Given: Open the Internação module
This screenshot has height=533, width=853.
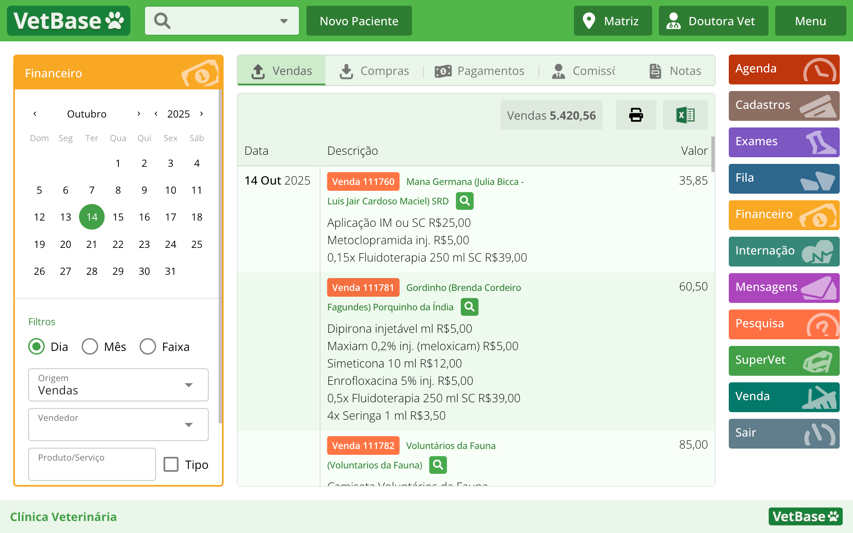Looking at the screenshot, I should 784,252.
